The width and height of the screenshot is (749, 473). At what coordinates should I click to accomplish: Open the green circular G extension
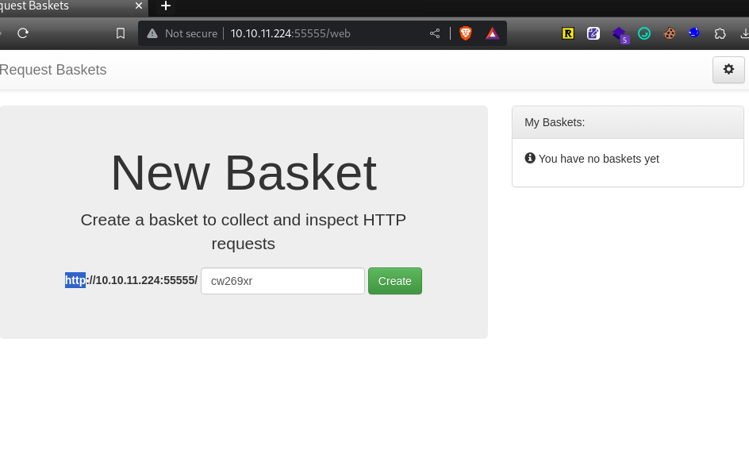click(x=644, y=33)
